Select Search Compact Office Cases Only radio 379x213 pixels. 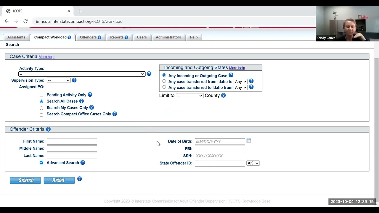pos(41,115)
